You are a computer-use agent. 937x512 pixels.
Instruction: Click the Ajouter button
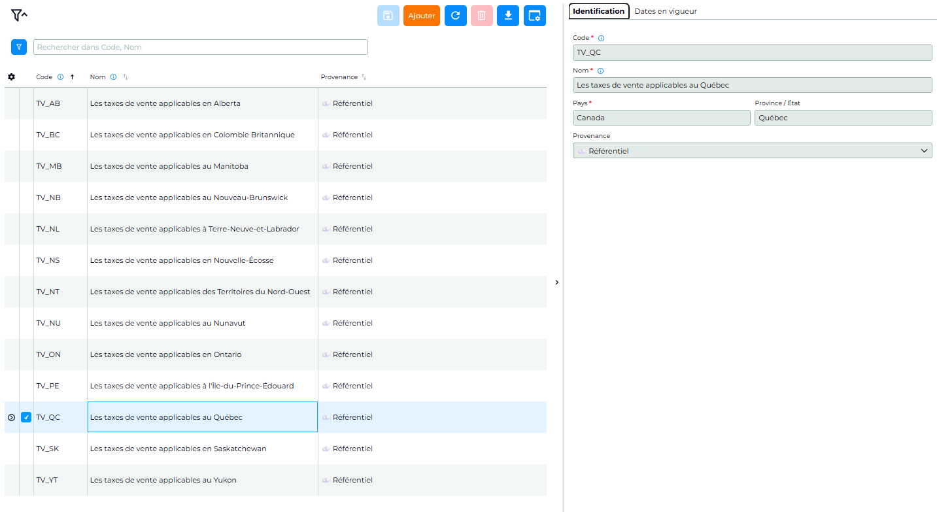422,16
